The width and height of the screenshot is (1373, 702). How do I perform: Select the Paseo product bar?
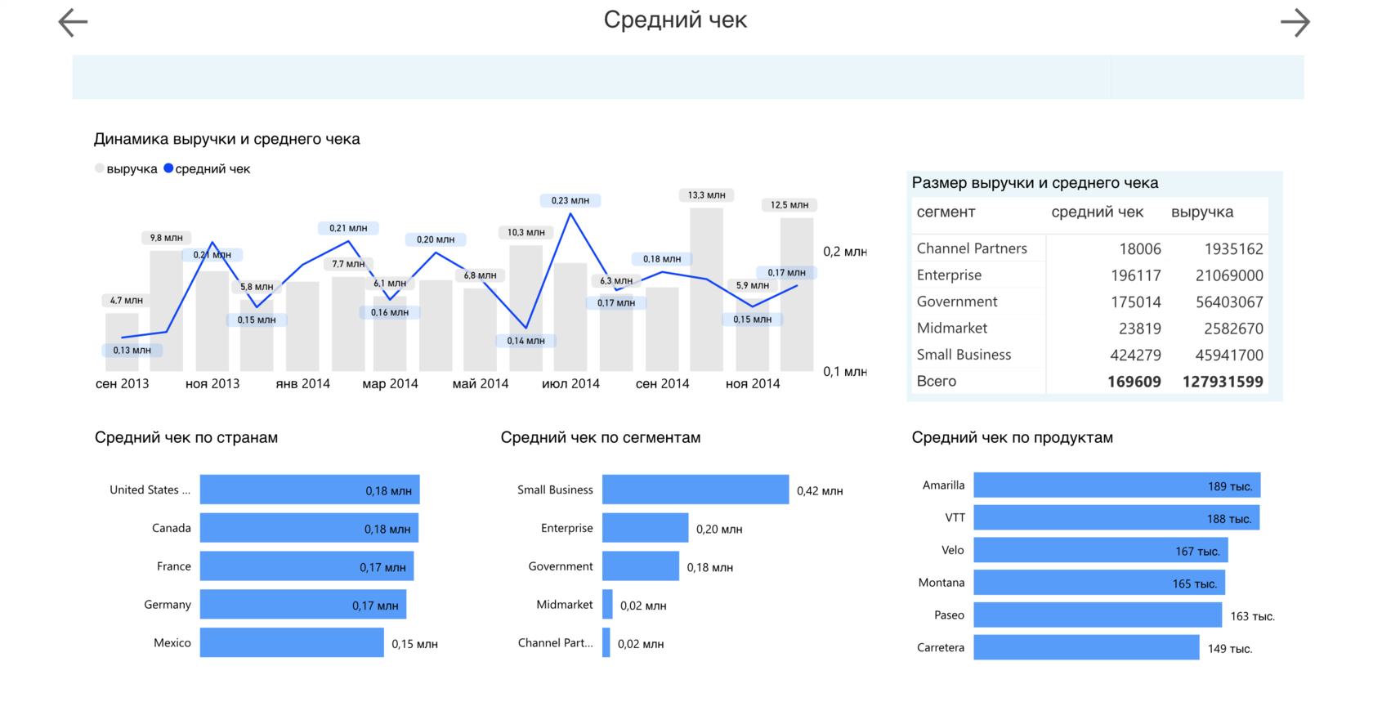click(1098, 615)
